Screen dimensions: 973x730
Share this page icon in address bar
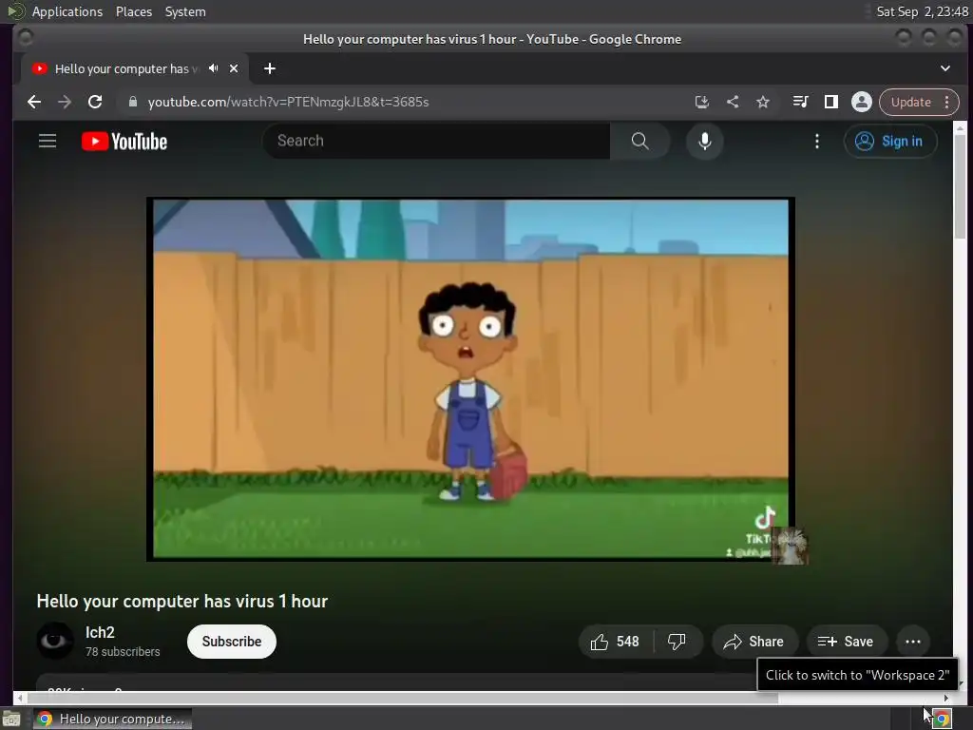733,102
